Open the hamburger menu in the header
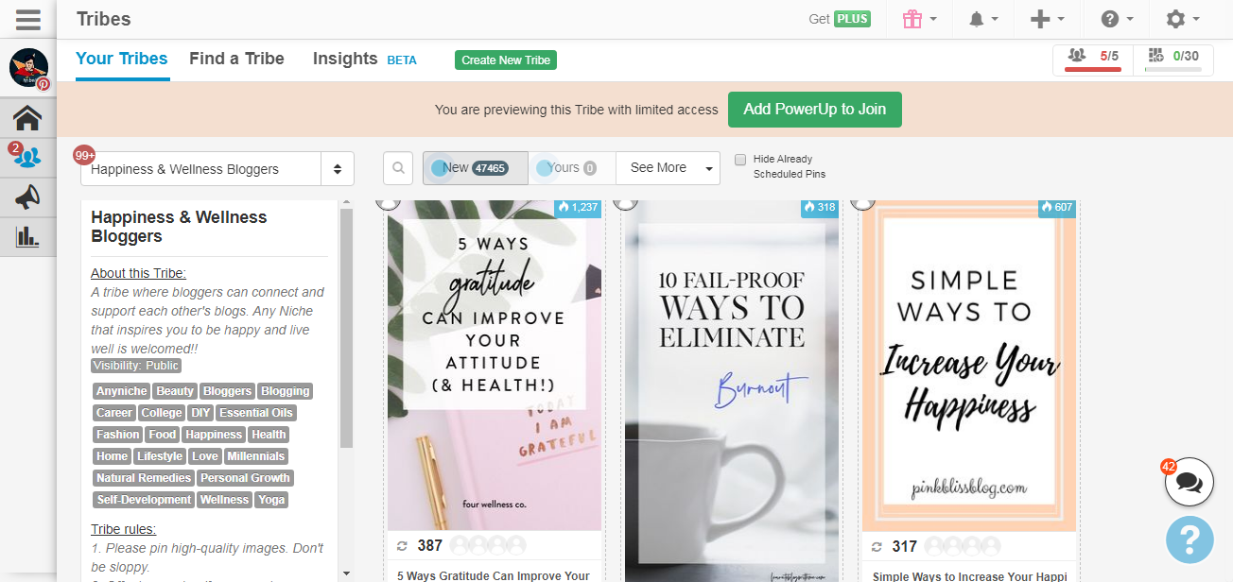This screenshot has height=582, width=1233. click(x=27, y=19)
